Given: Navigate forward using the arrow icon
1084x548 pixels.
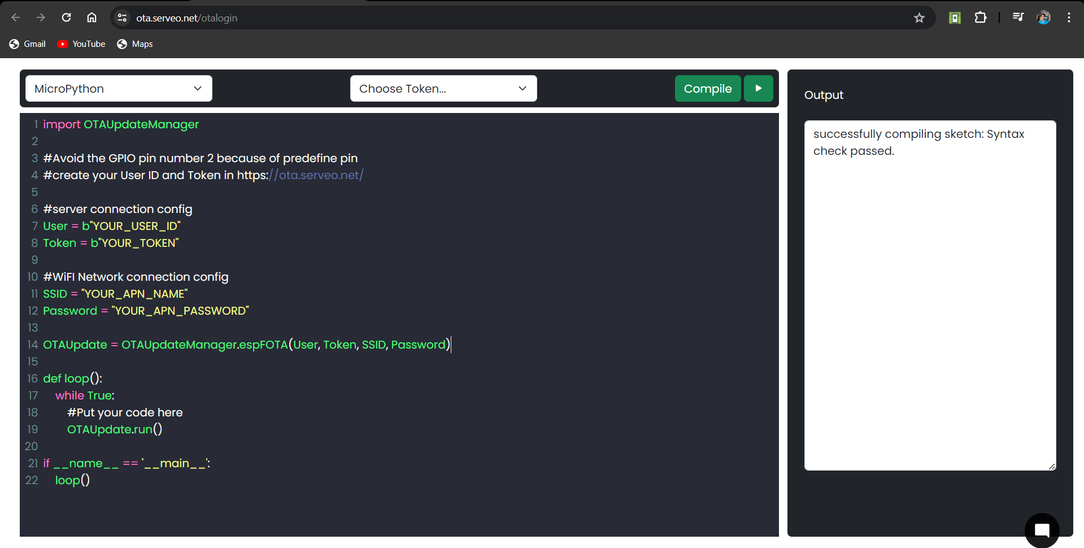Looking at the screenshot, I should (40, 18).
